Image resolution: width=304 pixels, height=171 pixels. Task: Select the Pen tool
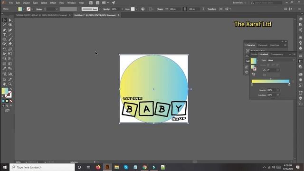(4, 30)
